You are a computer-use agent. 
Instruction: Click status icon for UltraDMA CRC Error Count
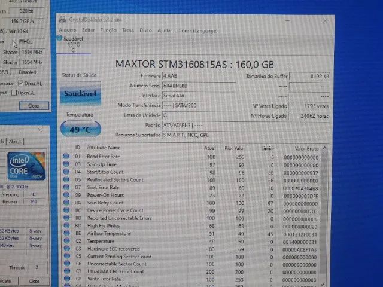[x=67, y=271]
